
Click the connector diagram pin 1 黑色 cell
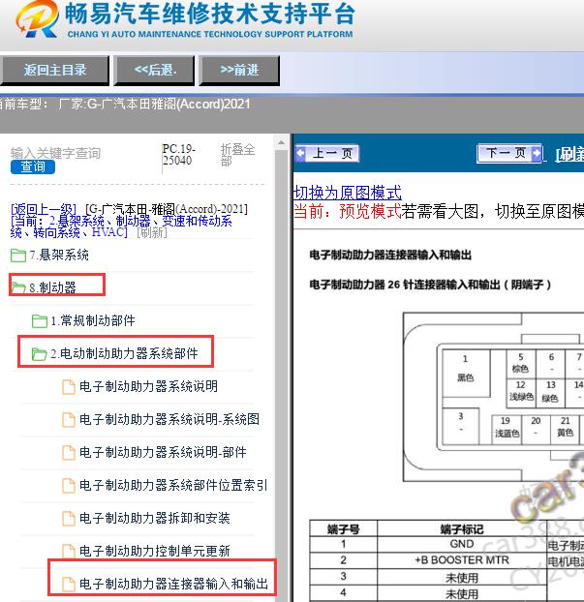coord(466,374)
